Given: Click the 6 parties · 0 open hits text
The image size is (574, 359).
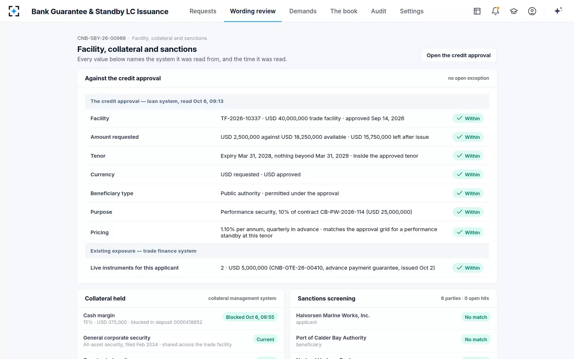Looking at the screenshot, I should point(465,298).
